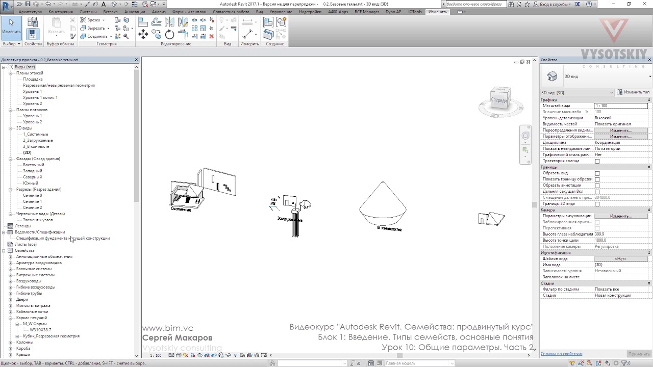Click the view horizontal scrollbar thumb
653x367 pixels.
coord(399,355)
